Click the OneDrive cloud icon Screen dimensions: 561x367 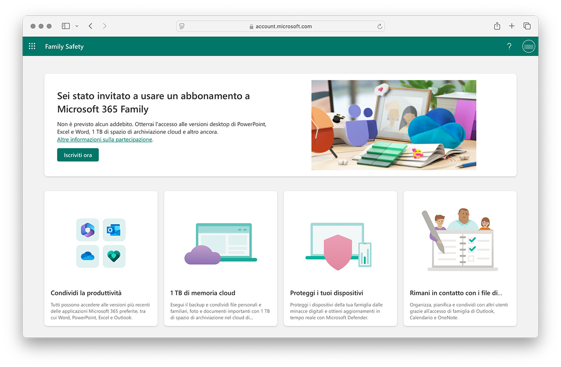point(87,256)
